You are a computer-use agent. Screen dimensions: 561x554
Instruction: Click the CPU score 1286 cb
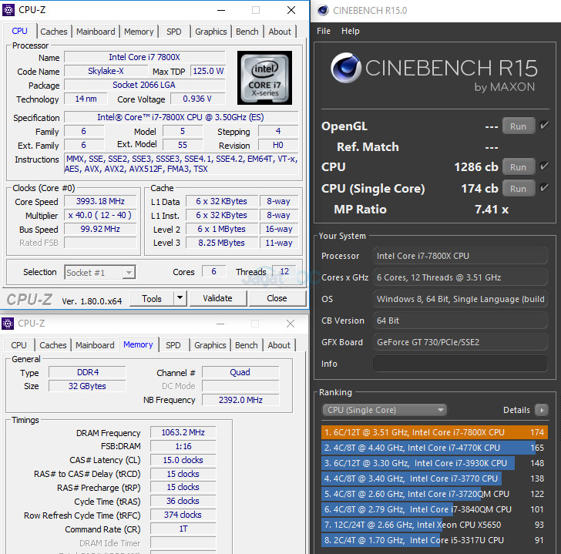476,167
